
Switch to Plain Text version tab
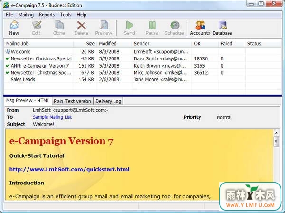72,101
